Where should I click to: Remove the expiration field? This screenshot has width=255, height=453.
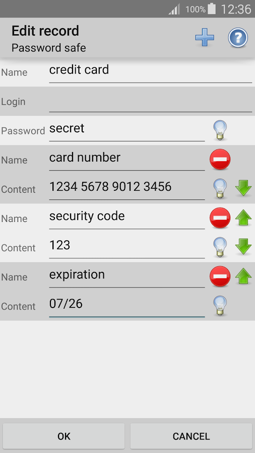[220, 276]
